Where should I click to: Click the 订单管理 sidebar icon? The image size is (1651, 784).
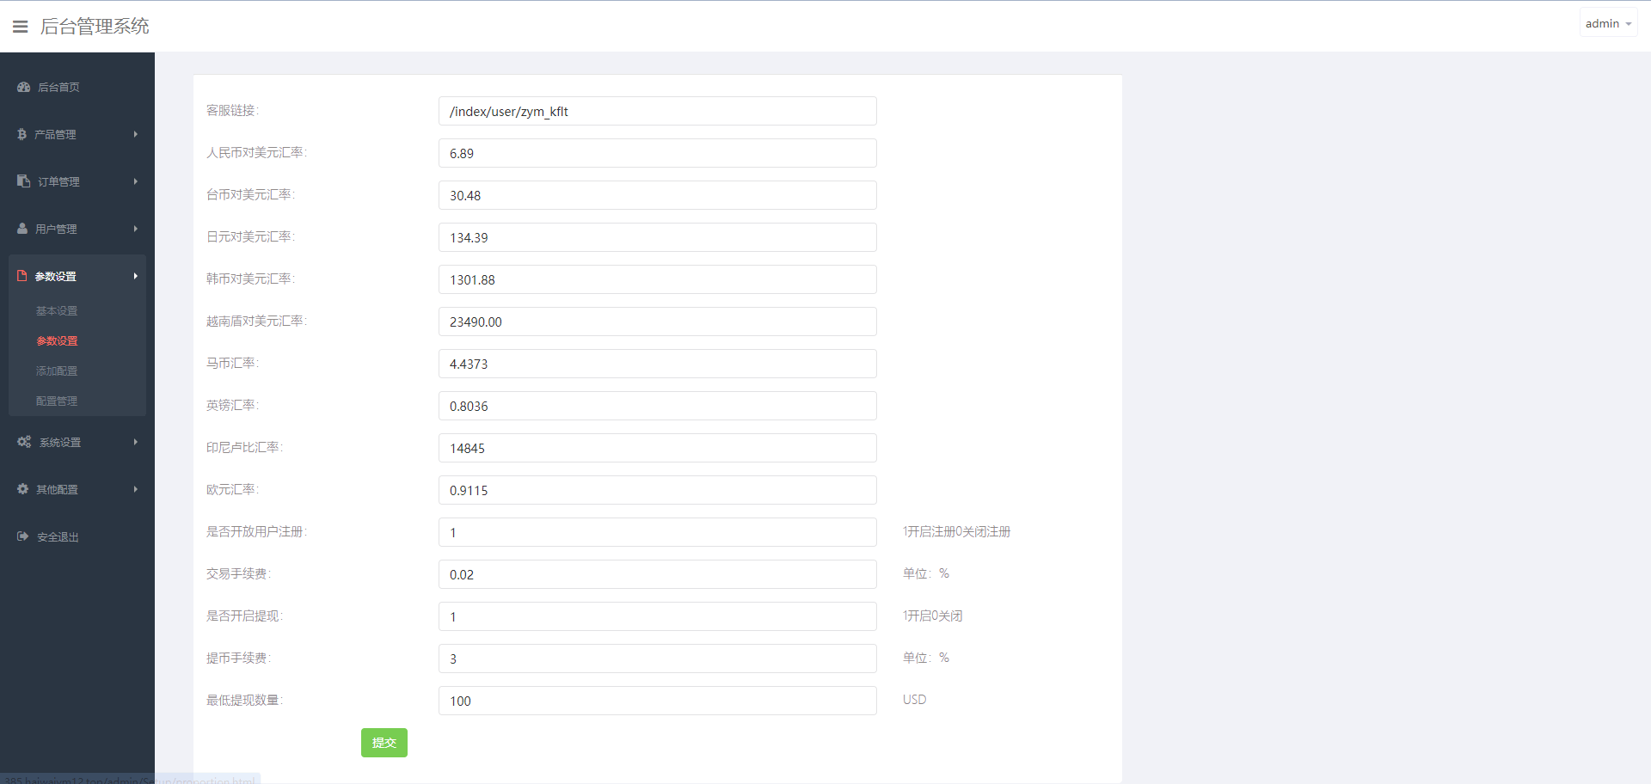coord(23,181)
